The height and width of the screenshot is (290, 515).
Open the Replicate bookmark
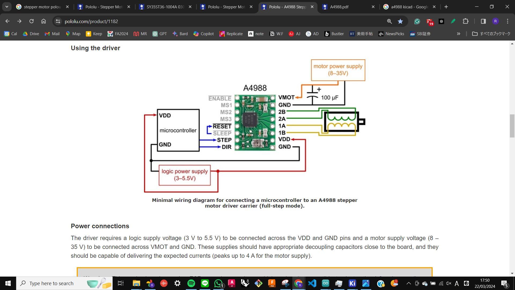[231, 34]
